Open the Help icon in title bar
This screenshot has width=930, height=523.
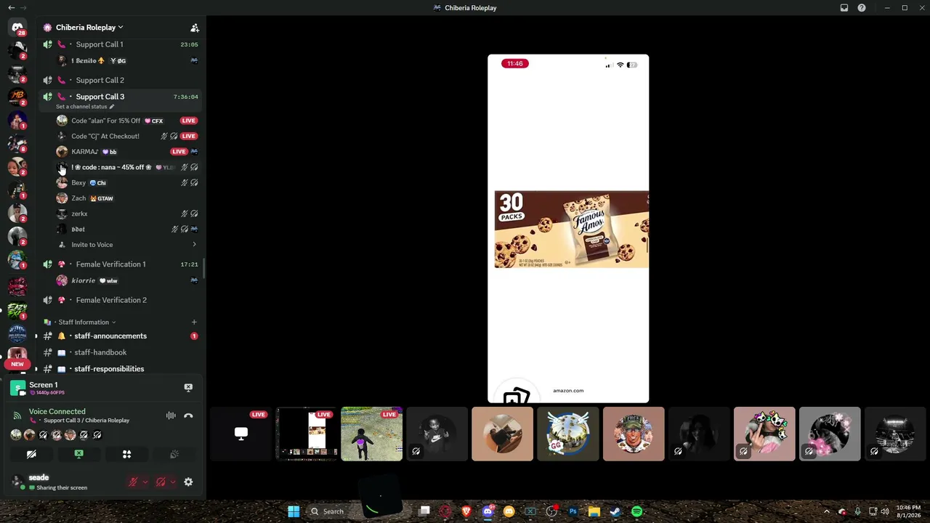point(862,8)
